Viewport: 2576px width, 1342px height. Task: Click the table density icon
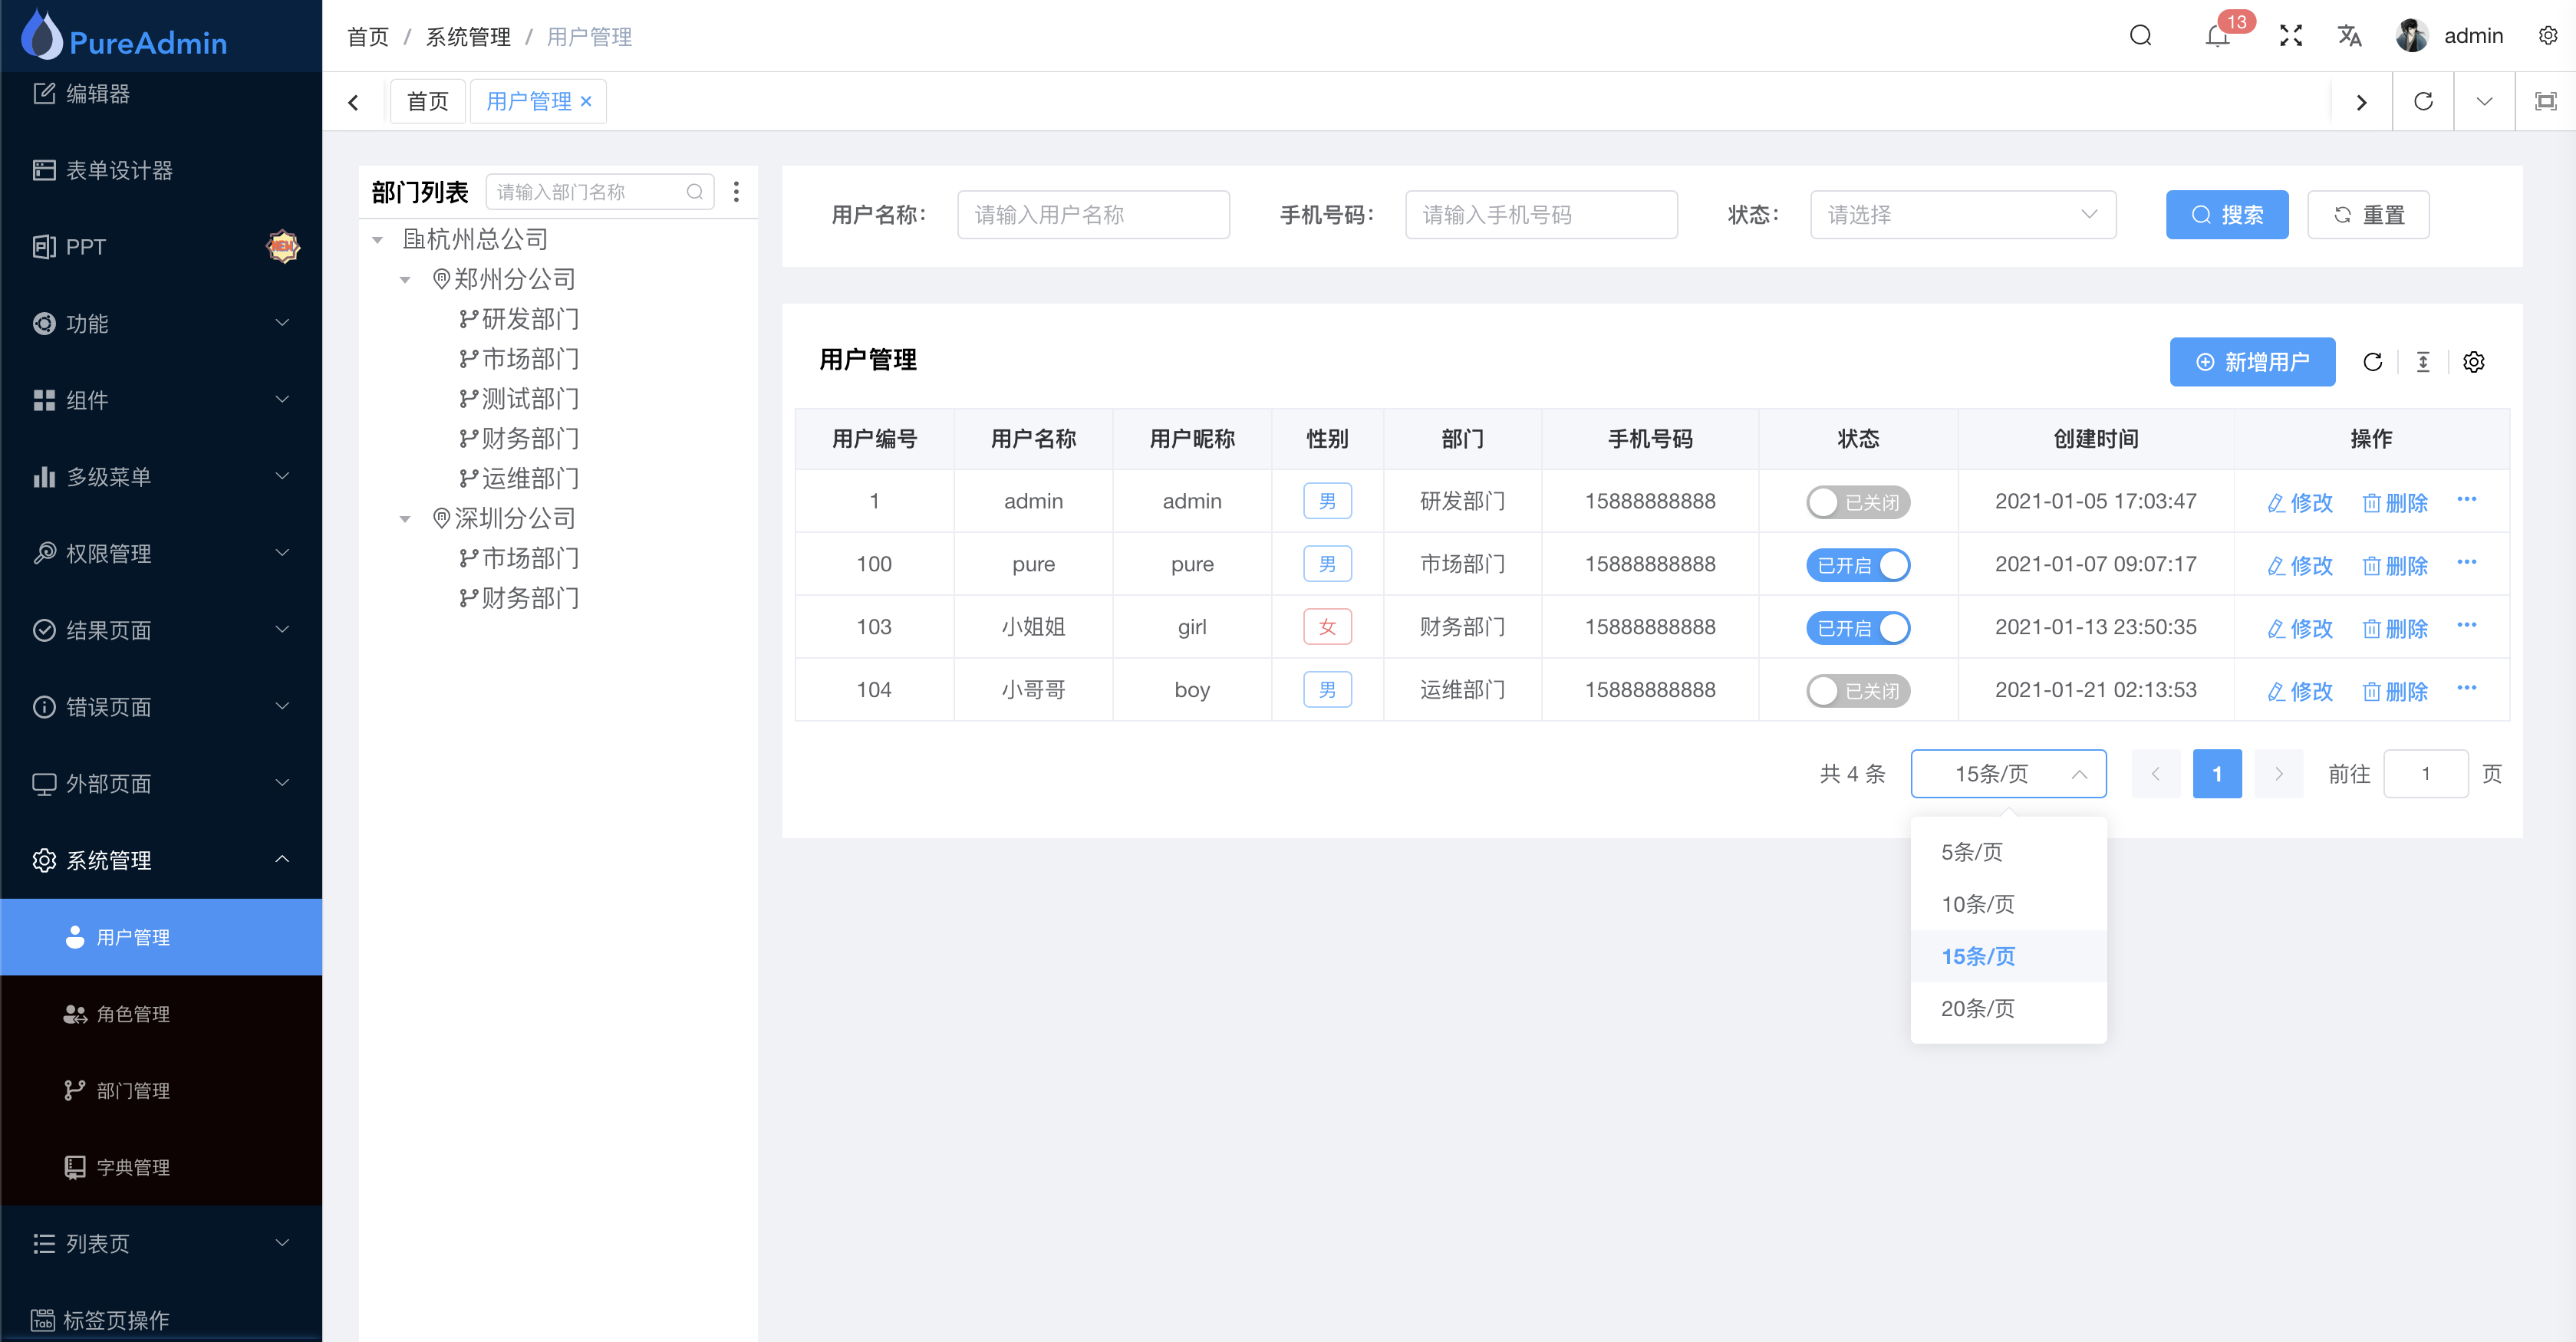coord(2423,362)
